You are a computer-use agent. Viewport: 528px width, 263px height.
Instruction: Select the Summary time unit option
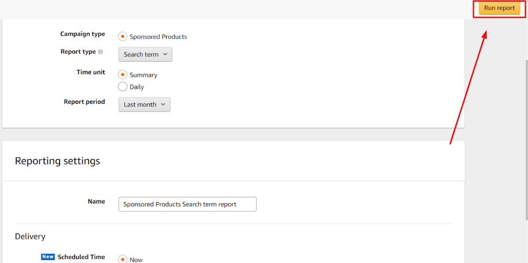tap(123, 74)
